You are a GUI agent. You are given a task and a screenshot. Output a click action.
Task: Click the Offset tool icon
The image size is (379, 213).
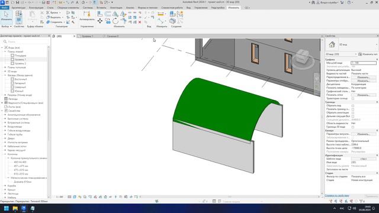pyautogui.click(x=108, y=14)
